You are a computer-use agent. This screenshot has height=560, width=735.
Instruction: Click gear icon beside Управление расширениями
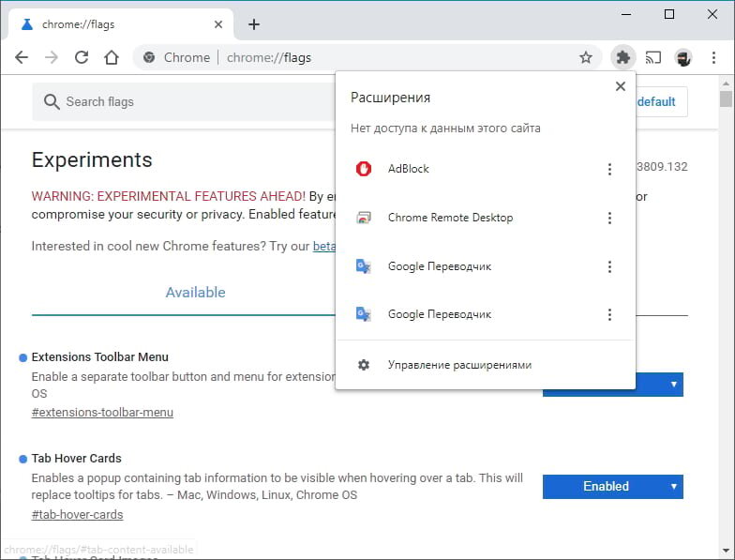pos(364,365)
